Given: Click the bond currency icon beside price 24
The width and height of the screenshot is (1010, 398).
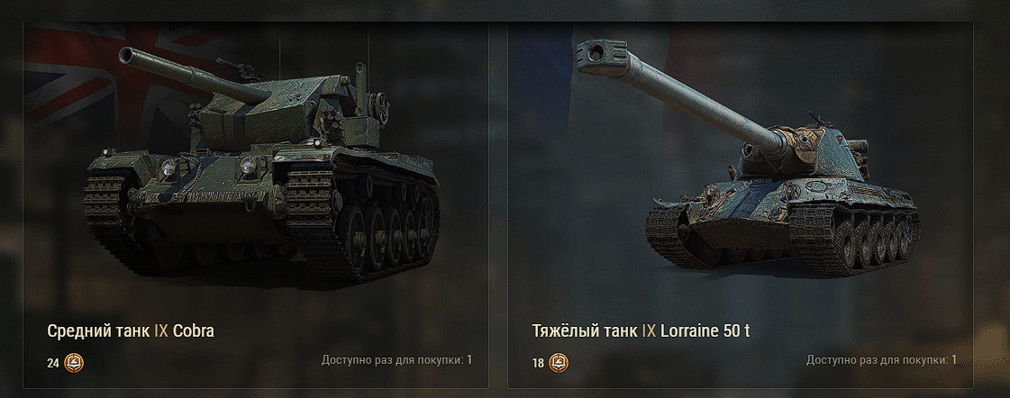Looking at the screenshot, I should point(74,363).
